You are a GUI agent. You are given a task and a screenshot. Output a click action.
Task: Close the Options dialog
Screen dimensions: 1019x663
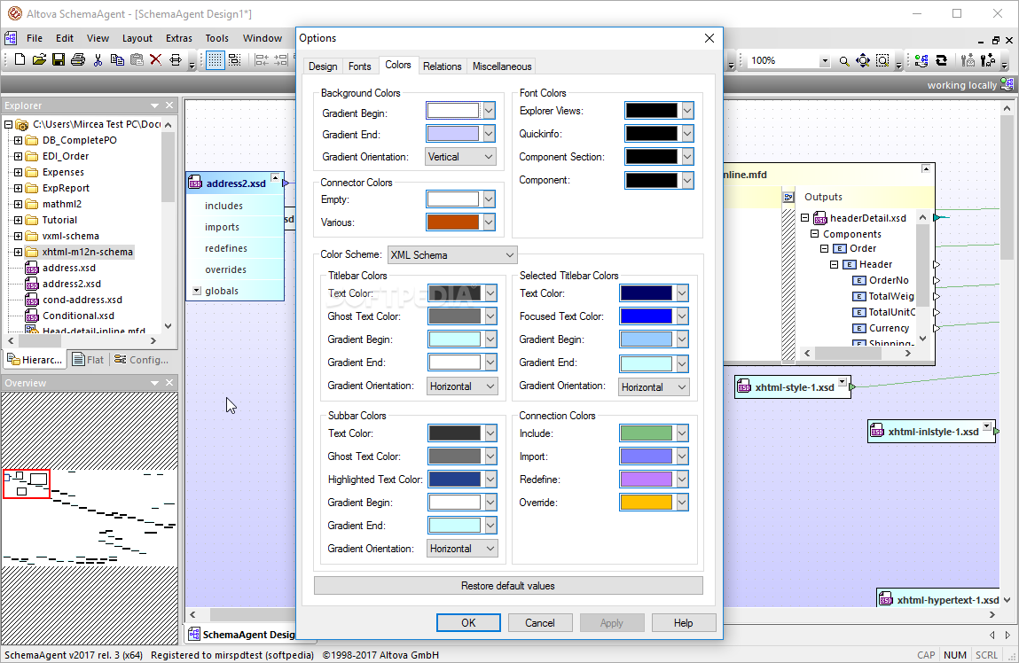point(709,38)
